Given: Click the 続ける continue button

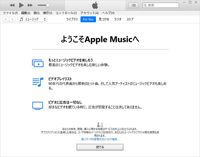Looking at the screenshot, I should [100, 147].
